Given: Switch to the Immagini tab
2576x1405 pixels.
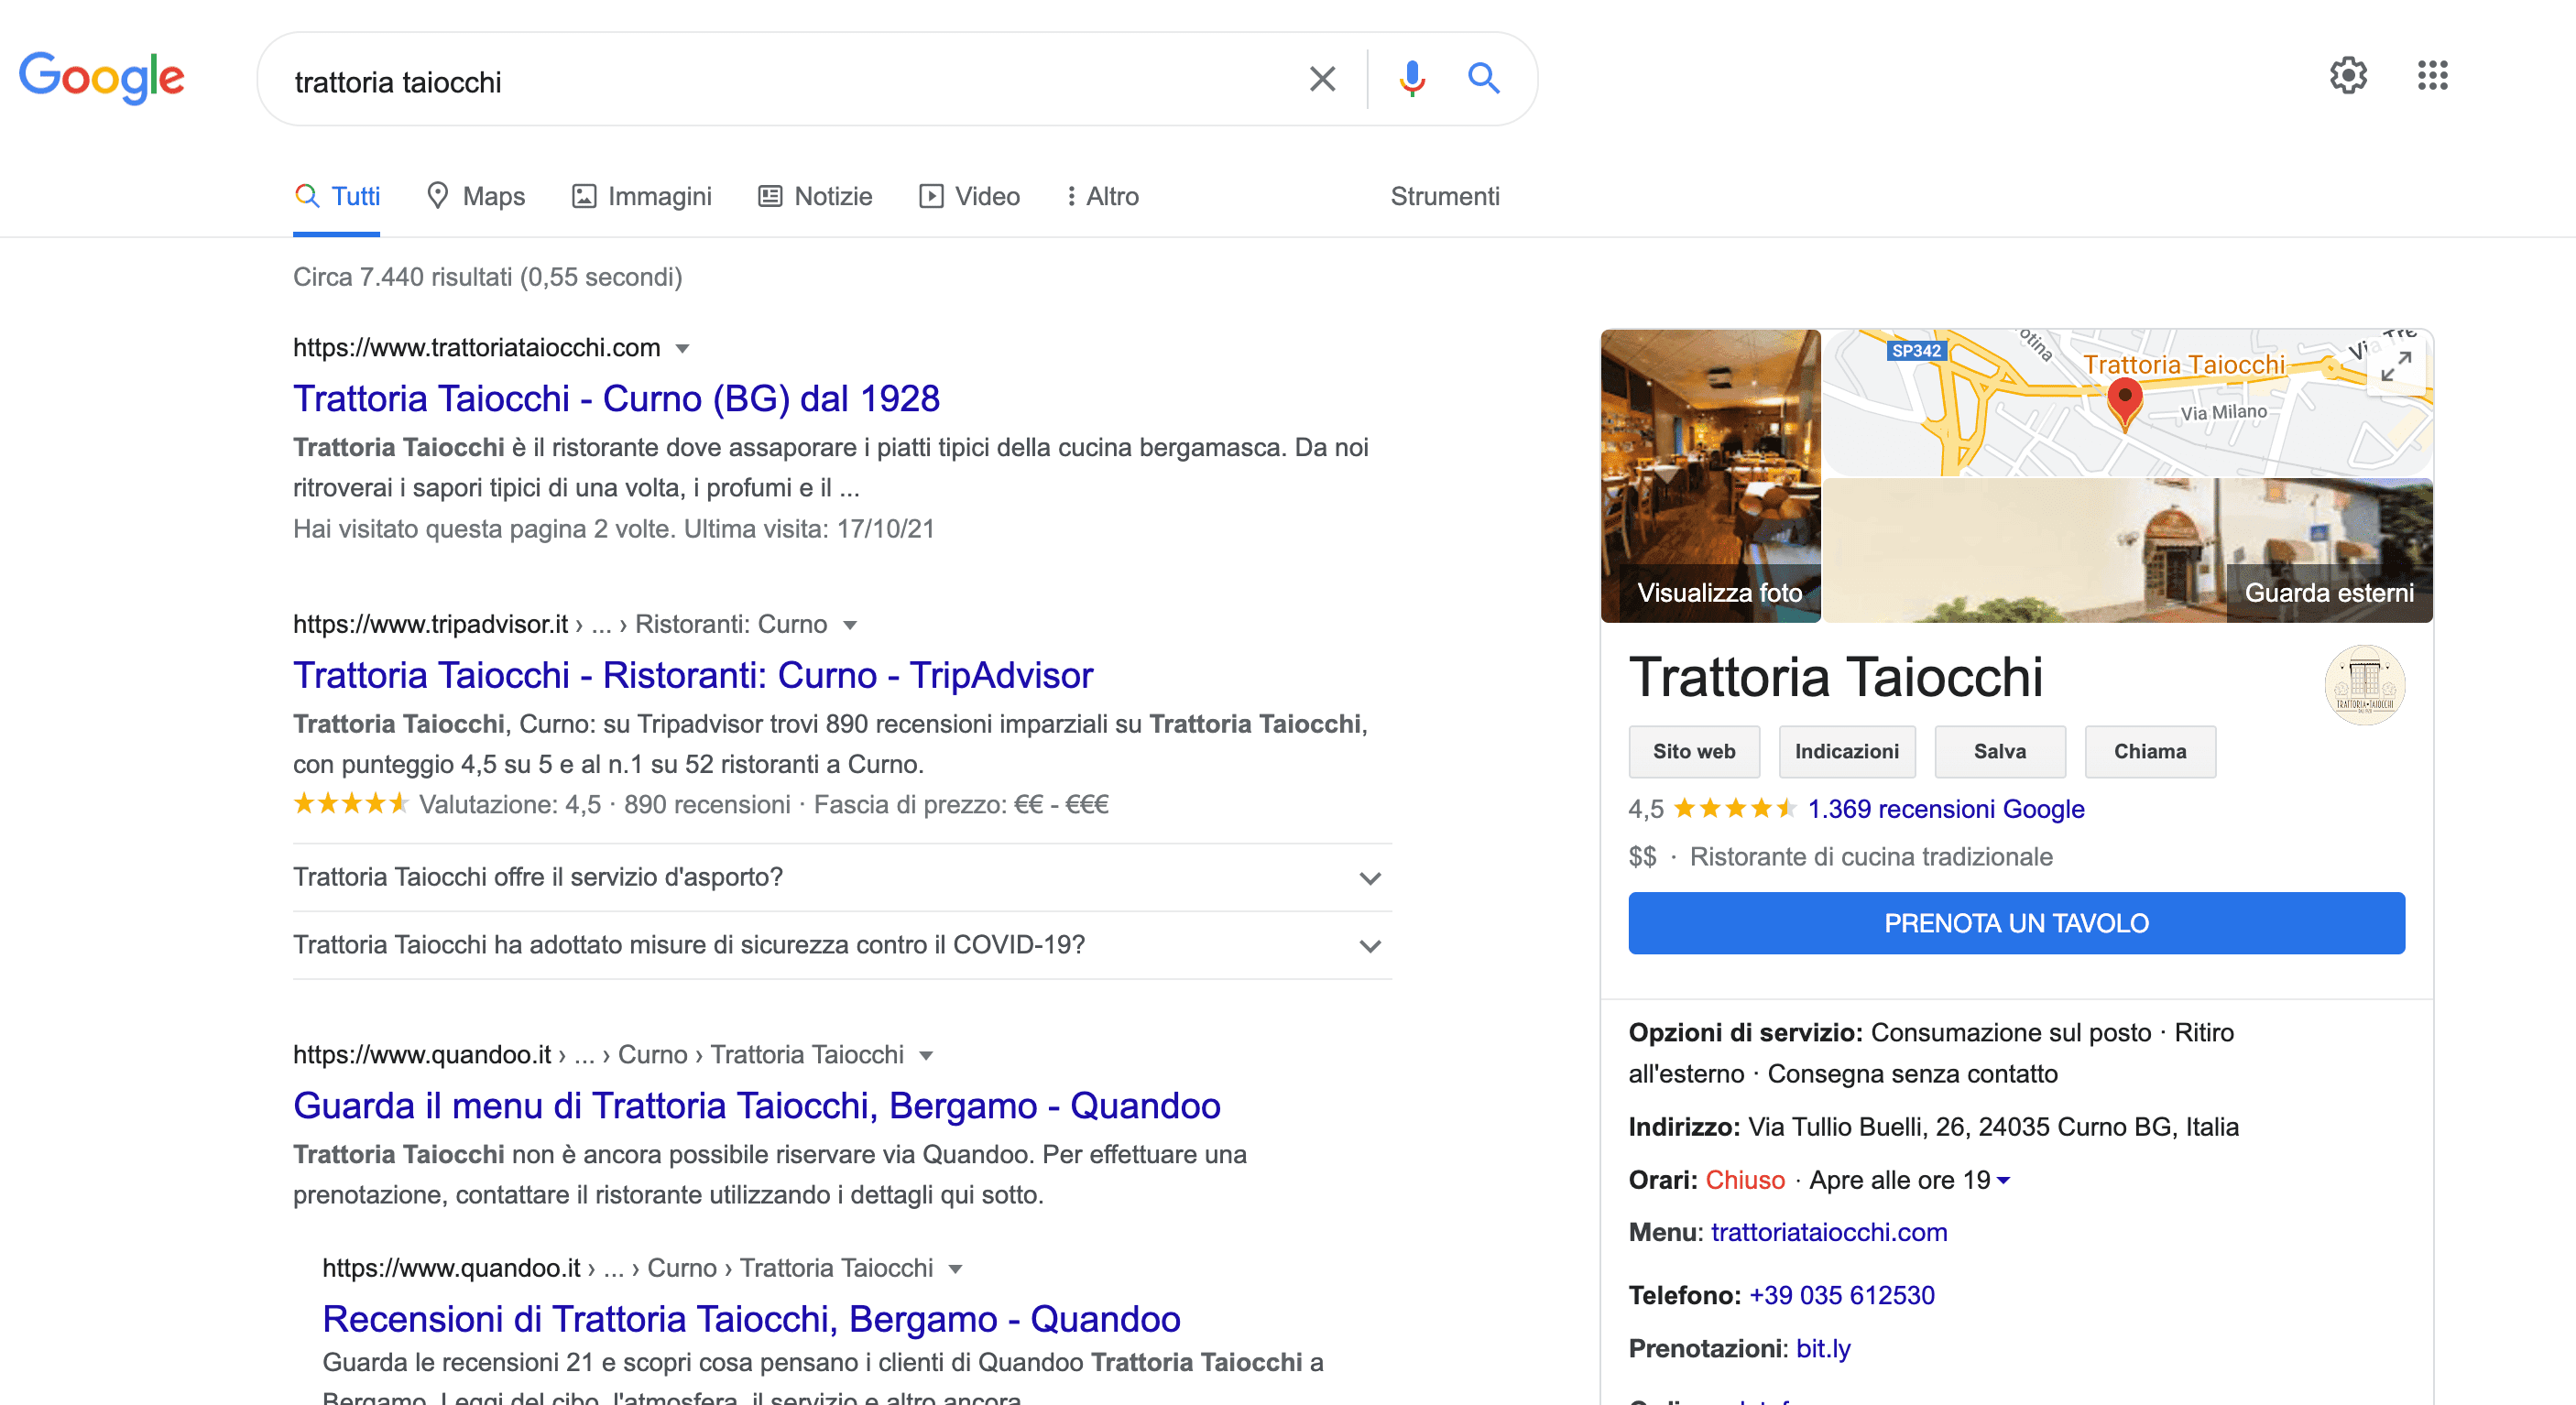Looking at the screenshot, I should 642,196.
